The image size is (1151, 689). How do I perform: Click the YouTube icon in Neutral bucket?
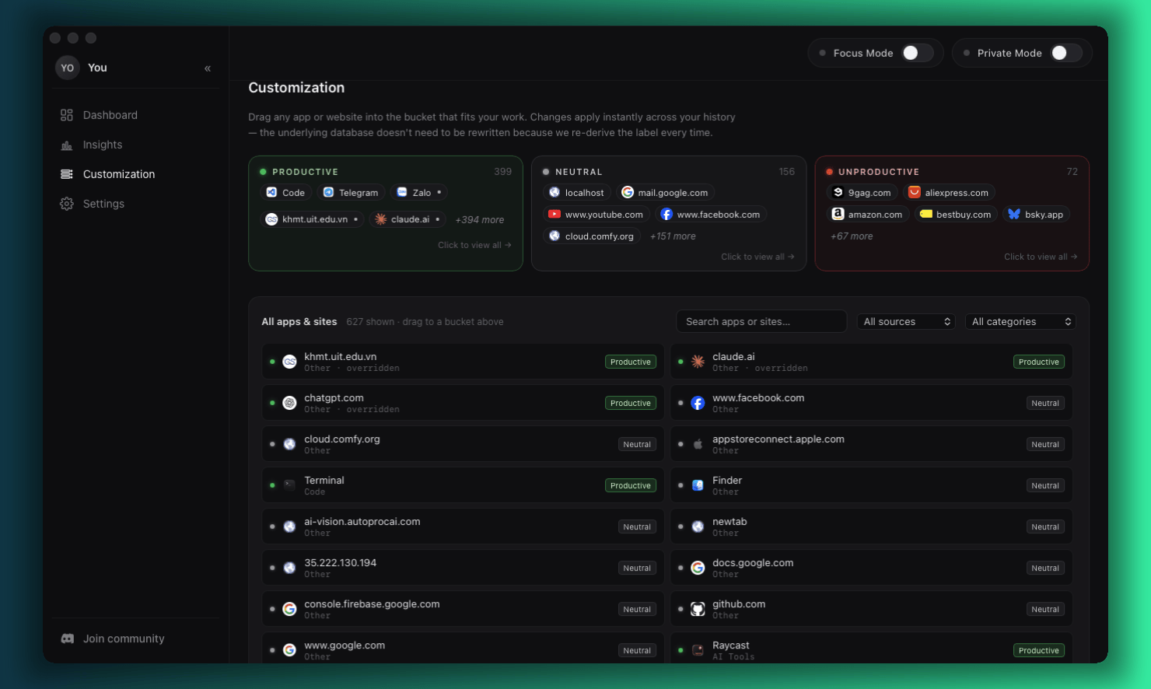tap(555, 215)
